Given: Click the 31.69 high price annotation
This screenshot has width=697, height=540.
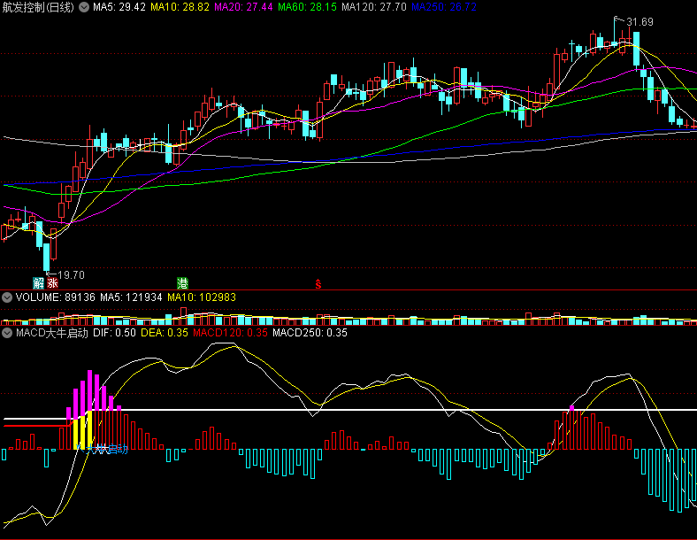Looking at the screenshot, I should [640, 22].
